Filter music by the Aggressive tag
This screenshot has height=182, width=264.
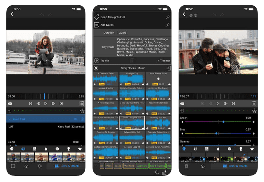142,166
